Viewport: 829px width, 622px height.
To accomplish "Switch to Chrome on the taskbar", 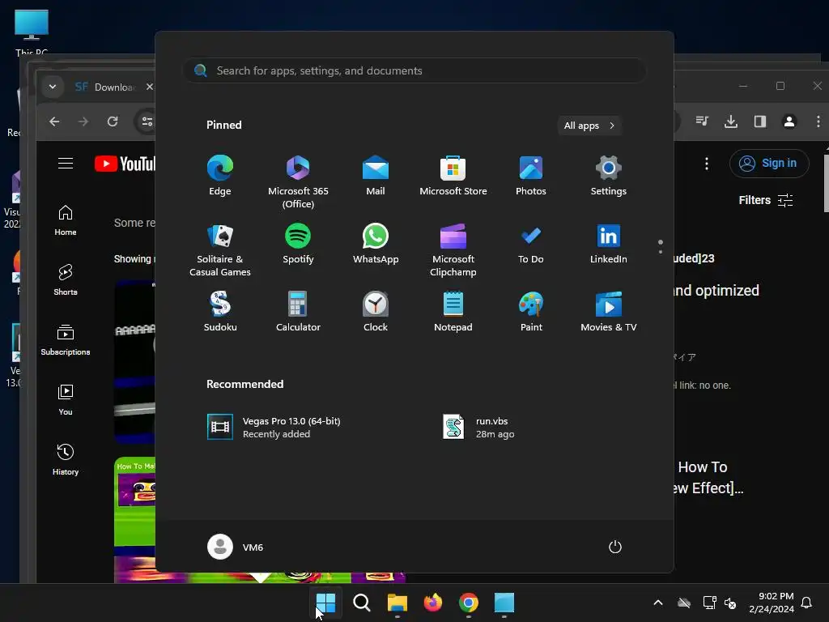I will tap(469, 603).
